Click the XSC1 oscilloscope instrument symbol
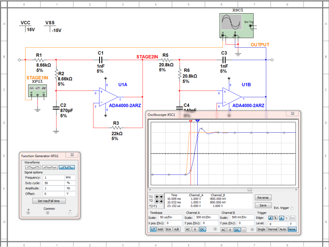 [236, 26]
